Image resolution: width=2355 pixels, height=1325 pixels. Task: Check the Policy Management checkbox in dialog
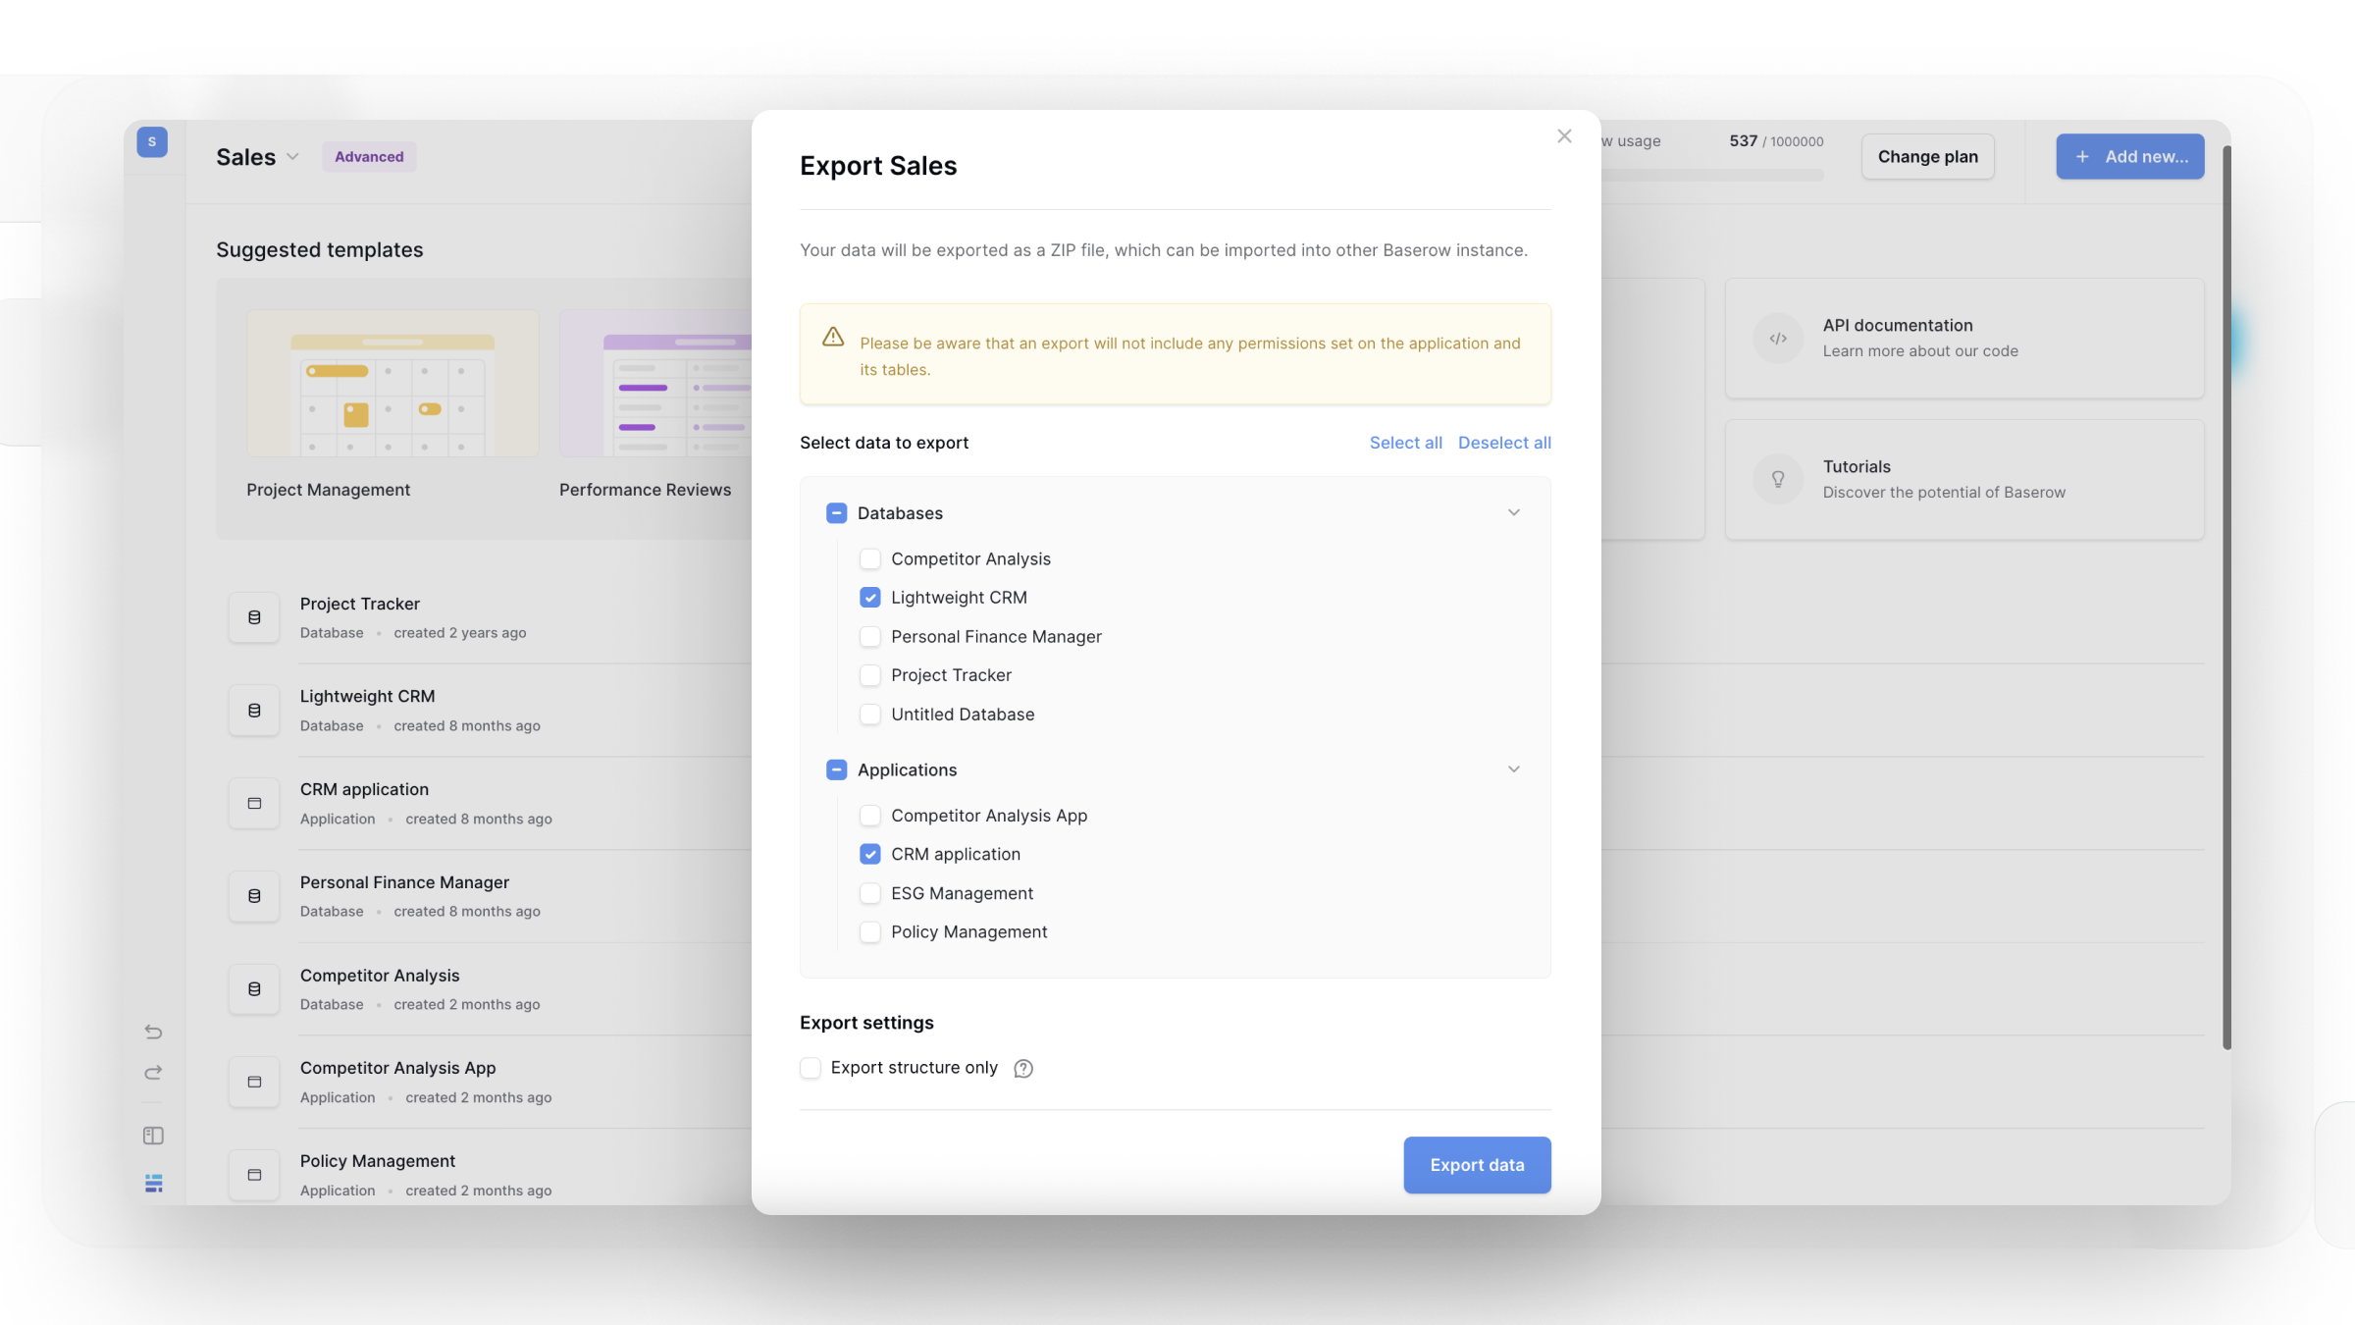(869, 932)
